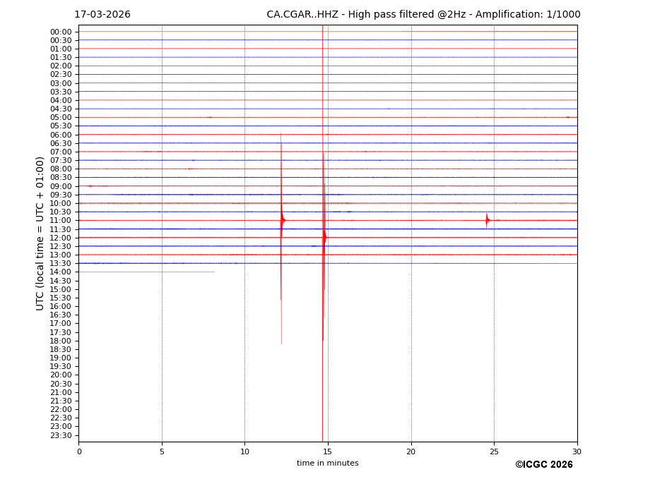
Task: Click the x-axis tick label 25
Action: click(494, 451)
